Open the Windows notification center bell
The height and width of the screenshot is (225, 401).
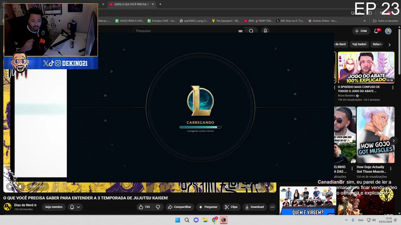coord(396,220)
